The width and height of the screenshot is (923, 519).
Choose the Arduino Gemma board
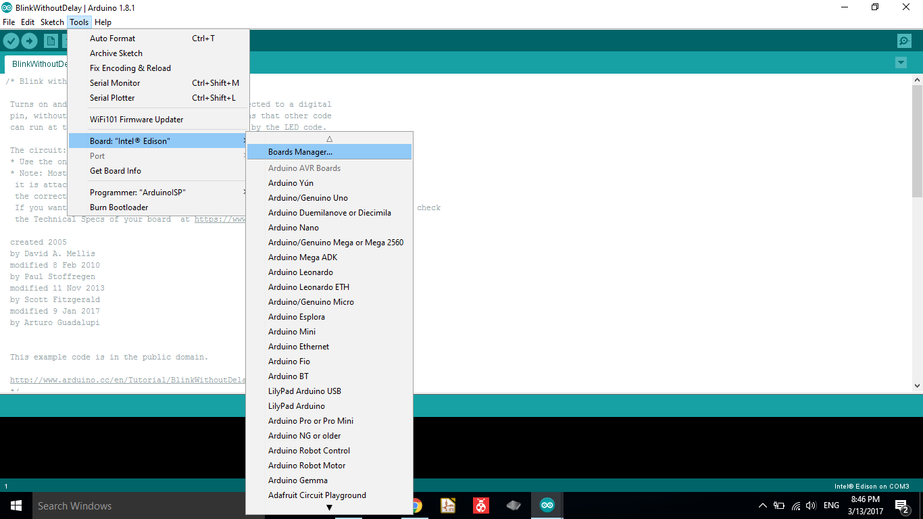(329, 480)
